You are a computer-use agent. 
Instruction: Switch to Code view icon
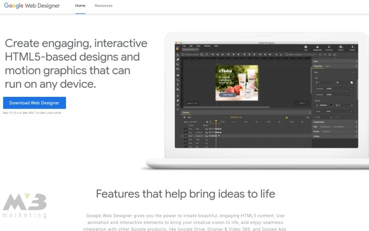329,48
